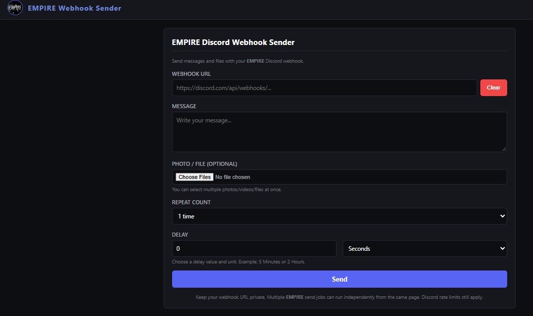Click the REPEAT COUNT label

point(191,202)
